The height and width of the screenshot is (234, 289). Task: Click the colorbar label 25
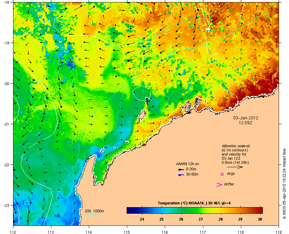tap(161, 219)
